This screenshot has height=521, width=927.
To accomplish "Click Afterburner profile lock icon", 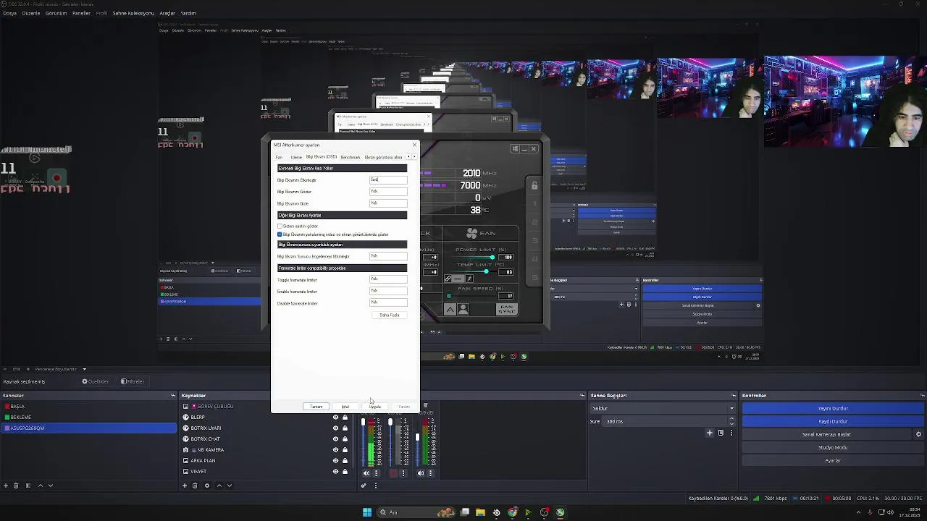I will (534, 186).
